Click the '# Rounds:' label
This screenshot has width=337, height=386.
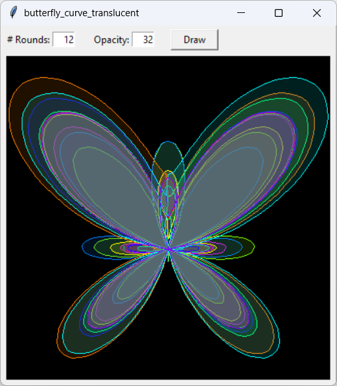click(29, 40)
